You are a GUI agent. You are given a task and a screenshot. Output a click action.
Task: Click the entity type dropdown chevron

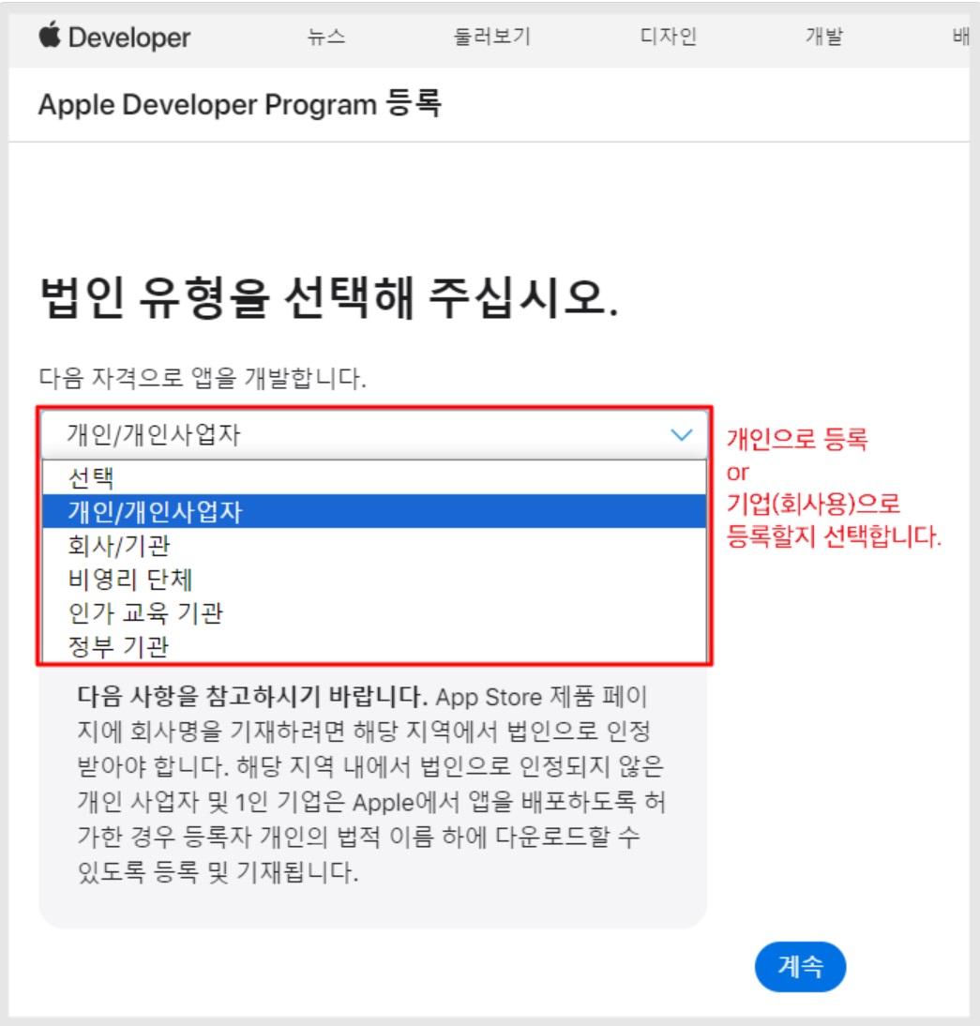point(682,435)
